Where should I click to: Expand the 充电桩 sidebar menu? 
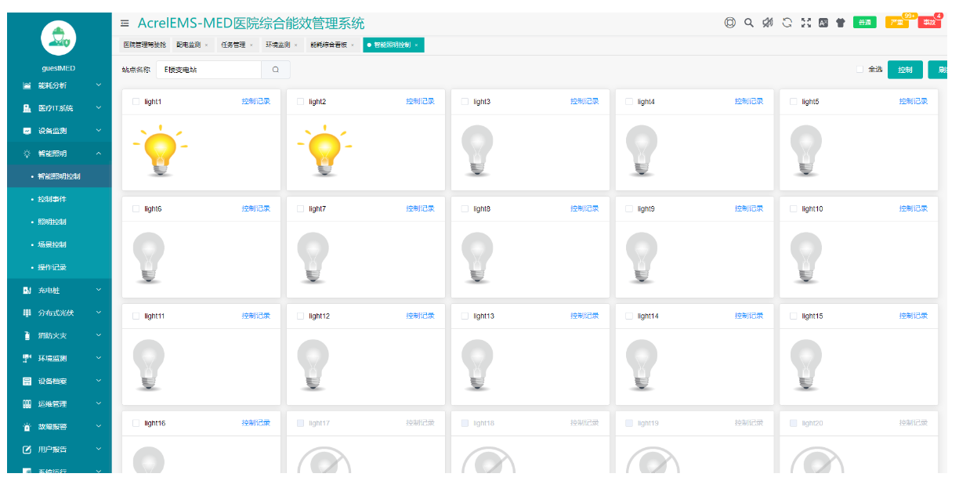coord(59,291)
